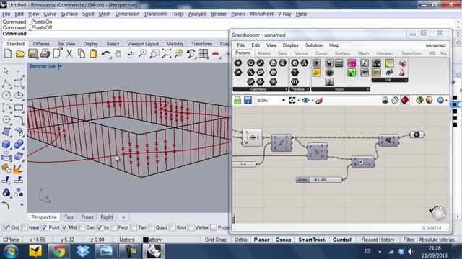Toggle Gumball in status bar
Viewport: 462px width, 259px height.
342,240
